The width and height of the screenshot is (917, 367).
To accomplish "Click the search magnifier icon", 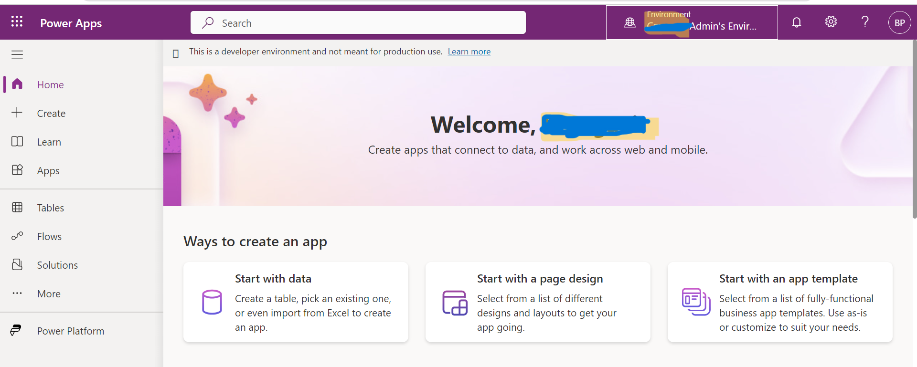I will [208, 22].
